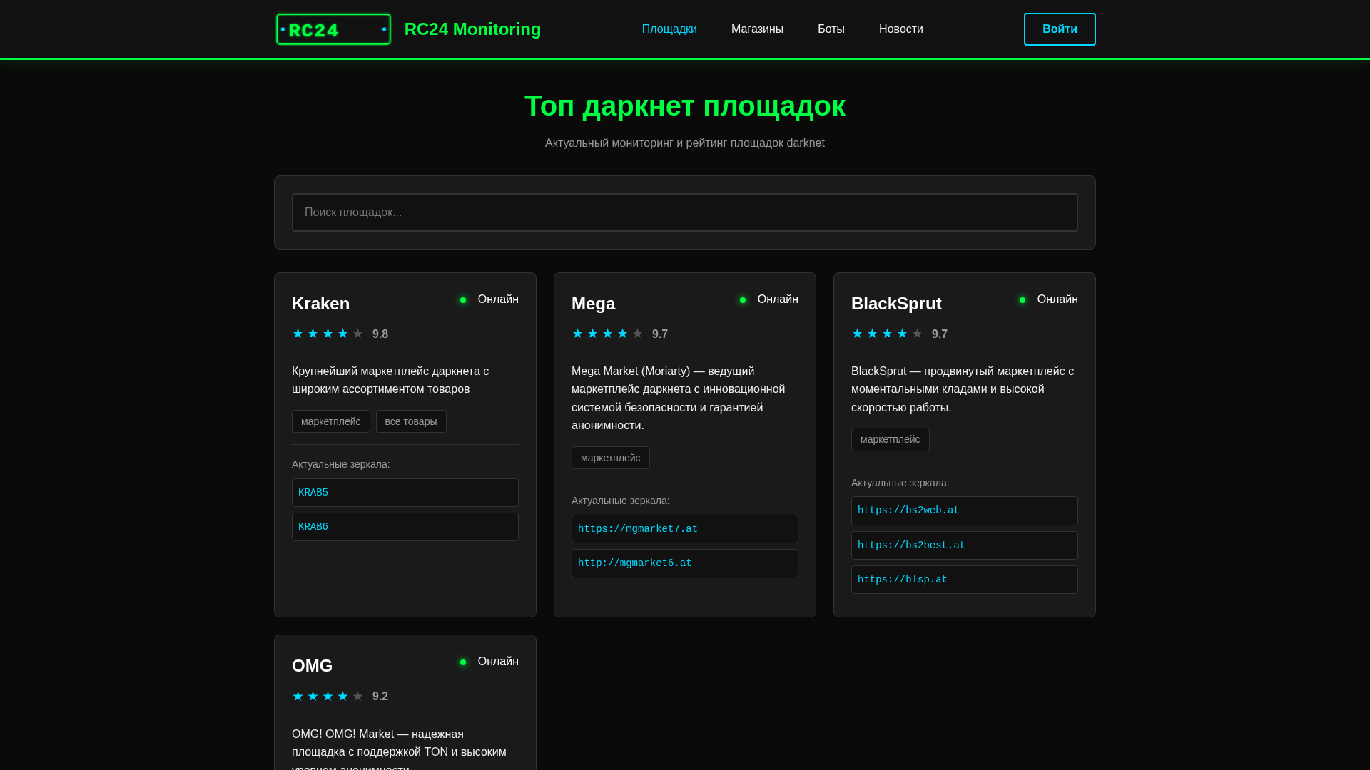Open the BlackSprut card title
Viewport: 1370px width, 770px height.
896,304
